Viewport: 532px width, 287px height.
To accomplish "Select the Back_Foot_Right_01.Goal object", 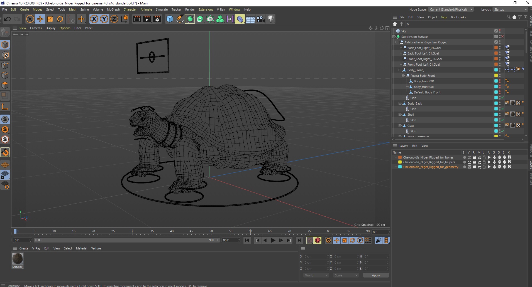I will (x=424, y=48).
